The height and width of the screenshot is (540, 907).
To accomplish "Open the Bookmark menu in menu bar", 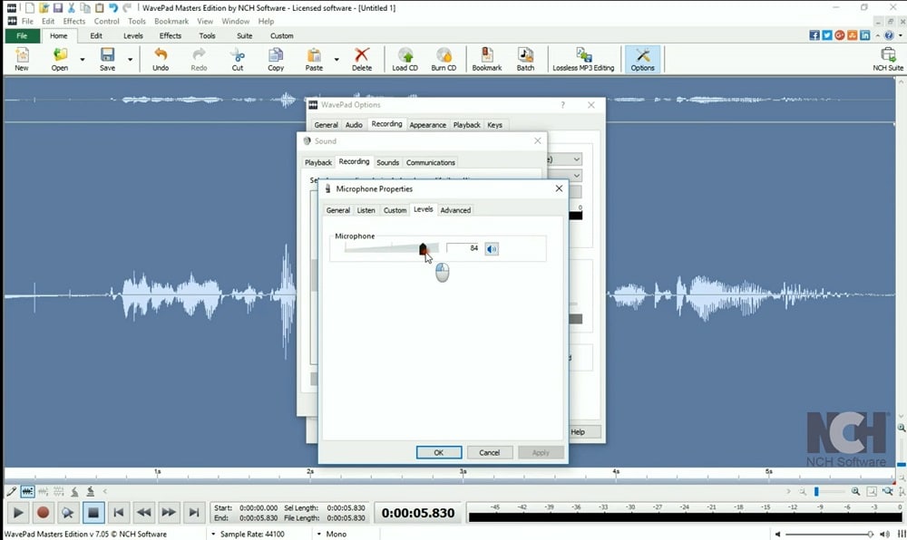I will click(171, 22).
